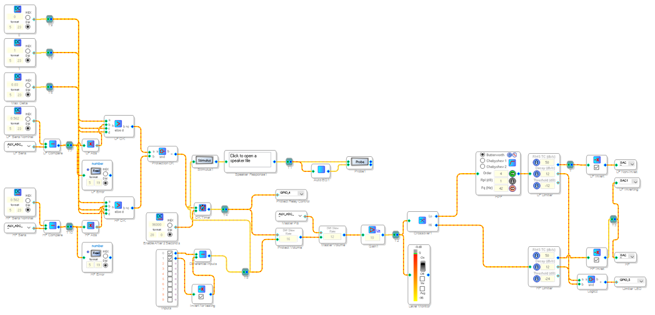
Task: Enable the Inv checkbox on Level Monitor
Action: click(422, 279)
